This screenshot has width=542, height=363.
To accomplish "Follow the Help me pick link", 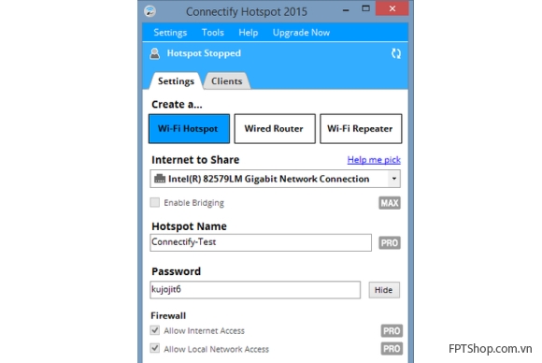I will 374,160.
